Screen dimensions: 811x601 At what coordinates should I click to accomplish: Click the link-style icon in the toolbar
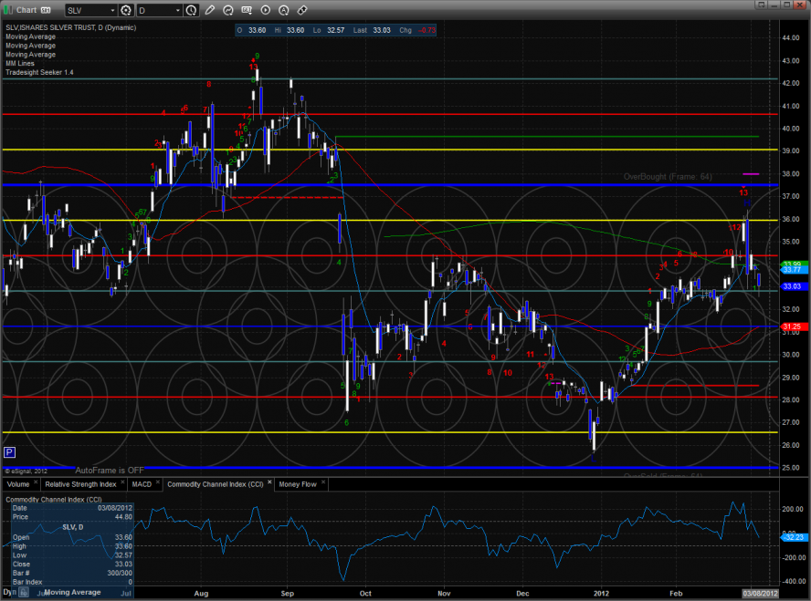(302, 11)
